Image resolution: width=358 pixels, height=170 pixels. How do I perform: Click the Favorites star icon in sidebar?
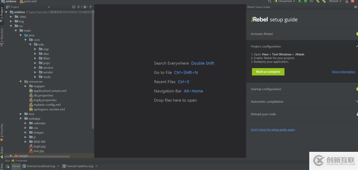pos(2,140)
